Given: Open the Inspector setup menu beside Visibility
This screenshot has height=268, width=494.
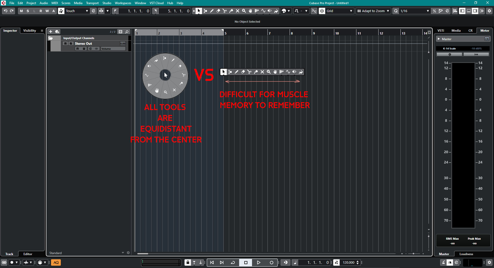Looking at the screenshot, I should (42, 31).
